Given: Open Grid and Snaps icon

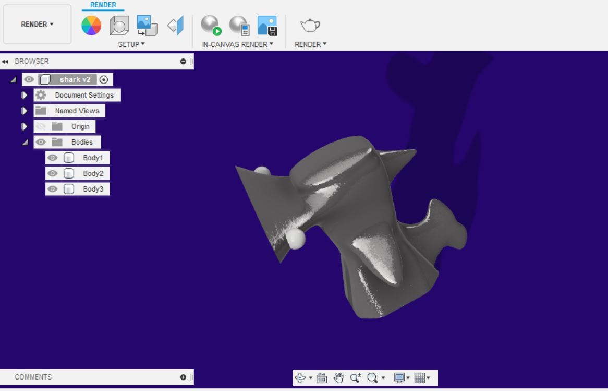Looking at the screenshot, I should pyautogui.click(x=420, y=378).
